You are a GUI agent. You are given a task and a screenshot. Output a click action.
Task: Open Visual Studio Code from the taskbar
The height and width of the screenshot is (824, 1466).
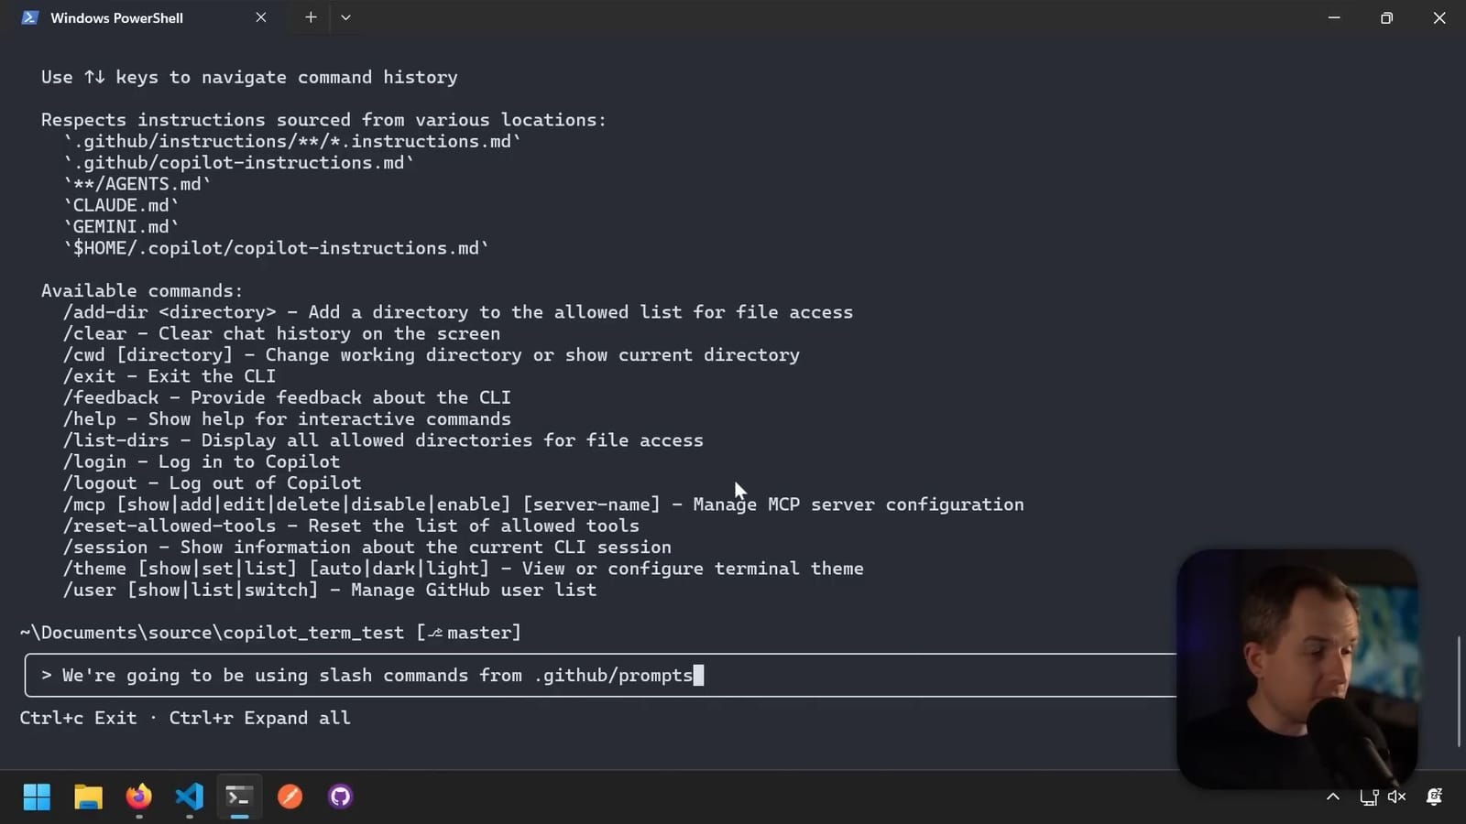pyautogui.click(x=188, y=797)
